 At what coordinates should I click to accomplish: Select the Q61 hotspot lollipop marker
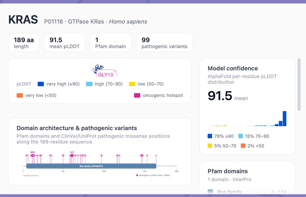(x=72, y=155)
